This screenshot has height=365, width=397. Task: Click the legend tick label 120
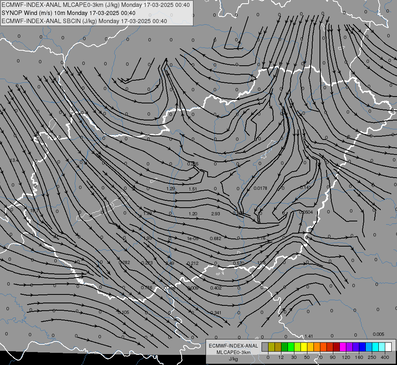pos(346,357)
